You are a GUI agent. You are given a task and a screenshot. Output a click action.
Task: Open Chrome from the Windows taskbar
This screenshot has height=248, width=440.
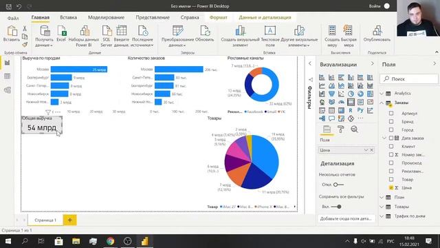(x=110, y=241)
